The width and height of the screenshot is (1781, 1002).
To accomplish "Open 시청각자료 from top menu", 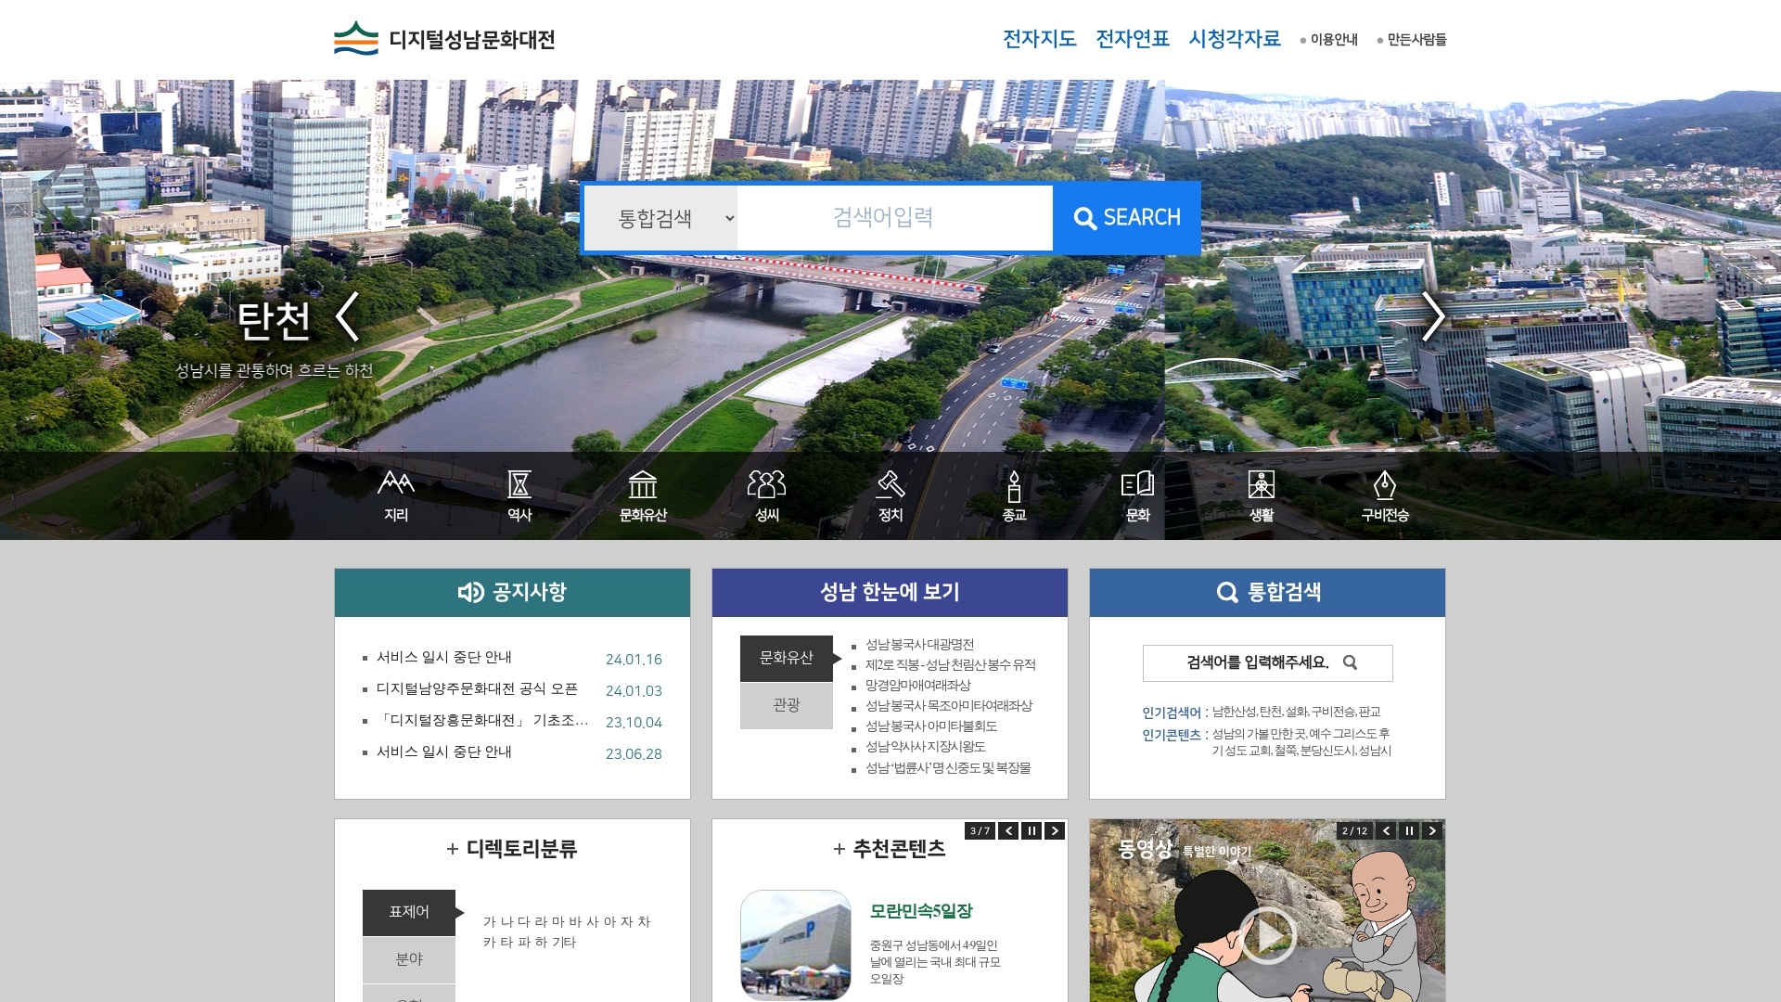I will tap(1235, 39).
